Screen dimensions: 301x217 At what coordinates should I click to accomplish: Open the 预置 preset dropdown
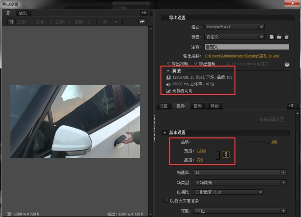tap(234, 37)
